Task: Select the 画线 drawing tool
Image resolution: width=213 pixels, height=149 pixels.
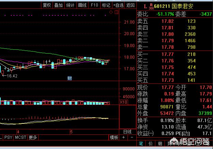Action: pyautogui.click(x=82, y=5)
